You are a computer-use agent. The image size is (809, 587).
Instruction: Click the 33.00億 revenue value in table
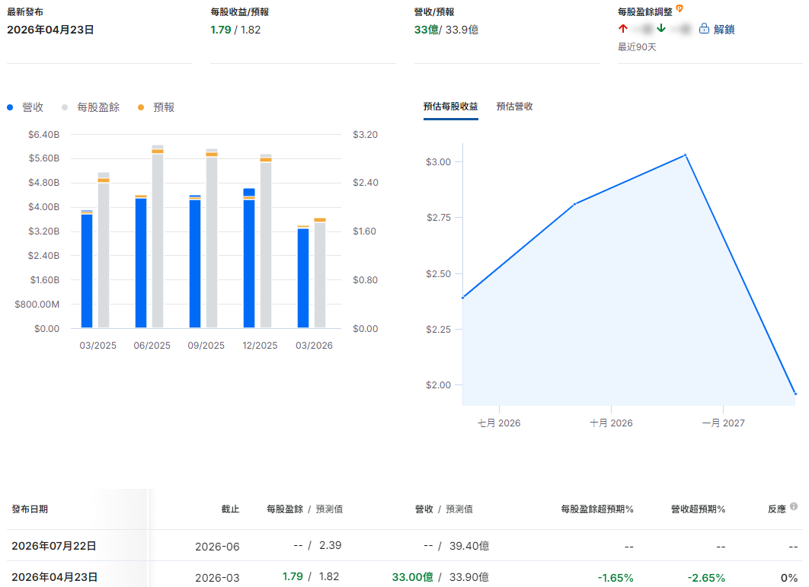coord(412,577)
